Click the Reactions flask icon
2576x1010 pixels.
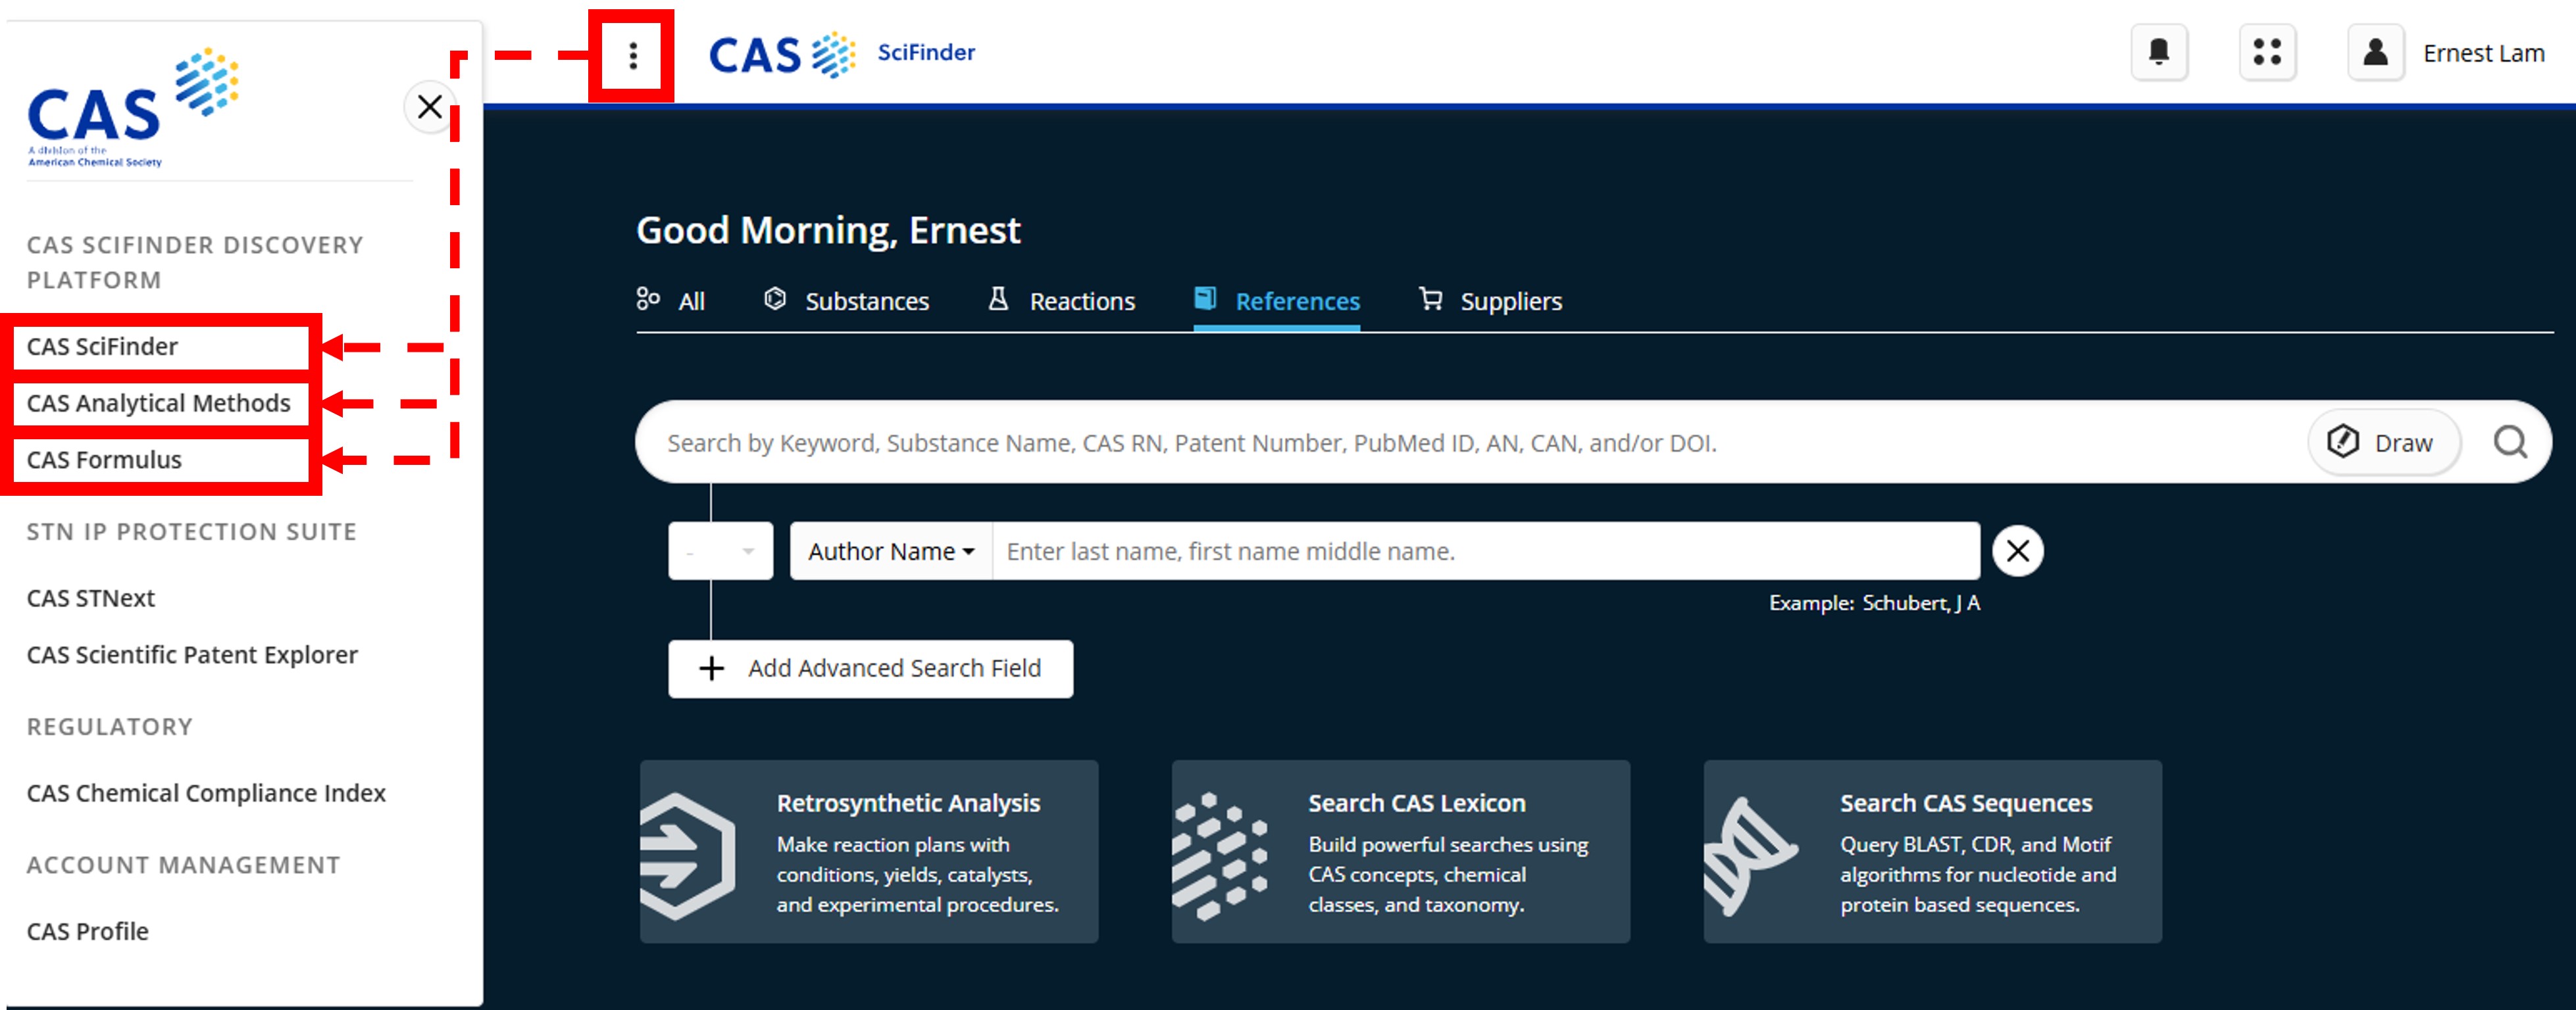999,299
